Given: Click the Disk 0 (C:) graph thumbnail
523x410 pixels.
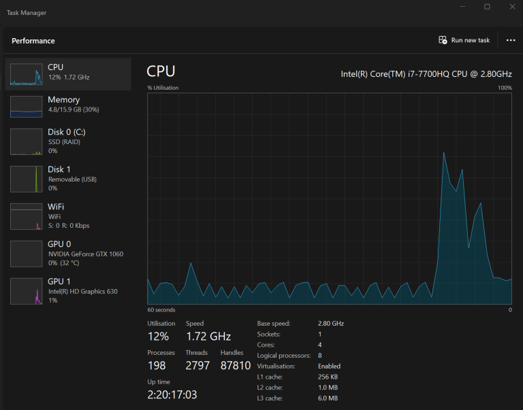Looking at the screenshot, I should pos(26,141).
